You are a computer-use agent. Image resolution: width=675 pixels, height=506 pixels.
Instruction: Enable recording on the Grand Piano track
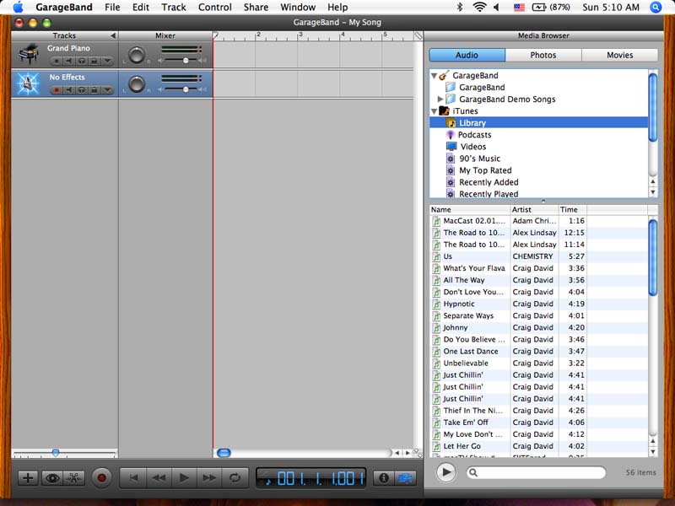pos(56,61)
